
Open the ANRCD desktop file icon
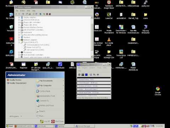tap(72, 65)
